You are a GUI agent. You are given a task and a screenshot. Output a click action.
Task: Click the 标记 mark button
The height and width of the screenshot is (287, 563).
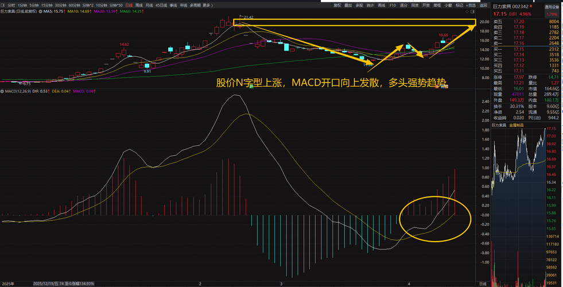pos(459,5)
